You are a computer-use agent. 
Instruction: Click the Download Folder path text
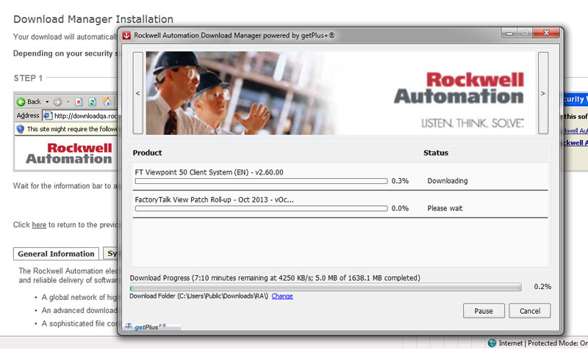[199, 296]
